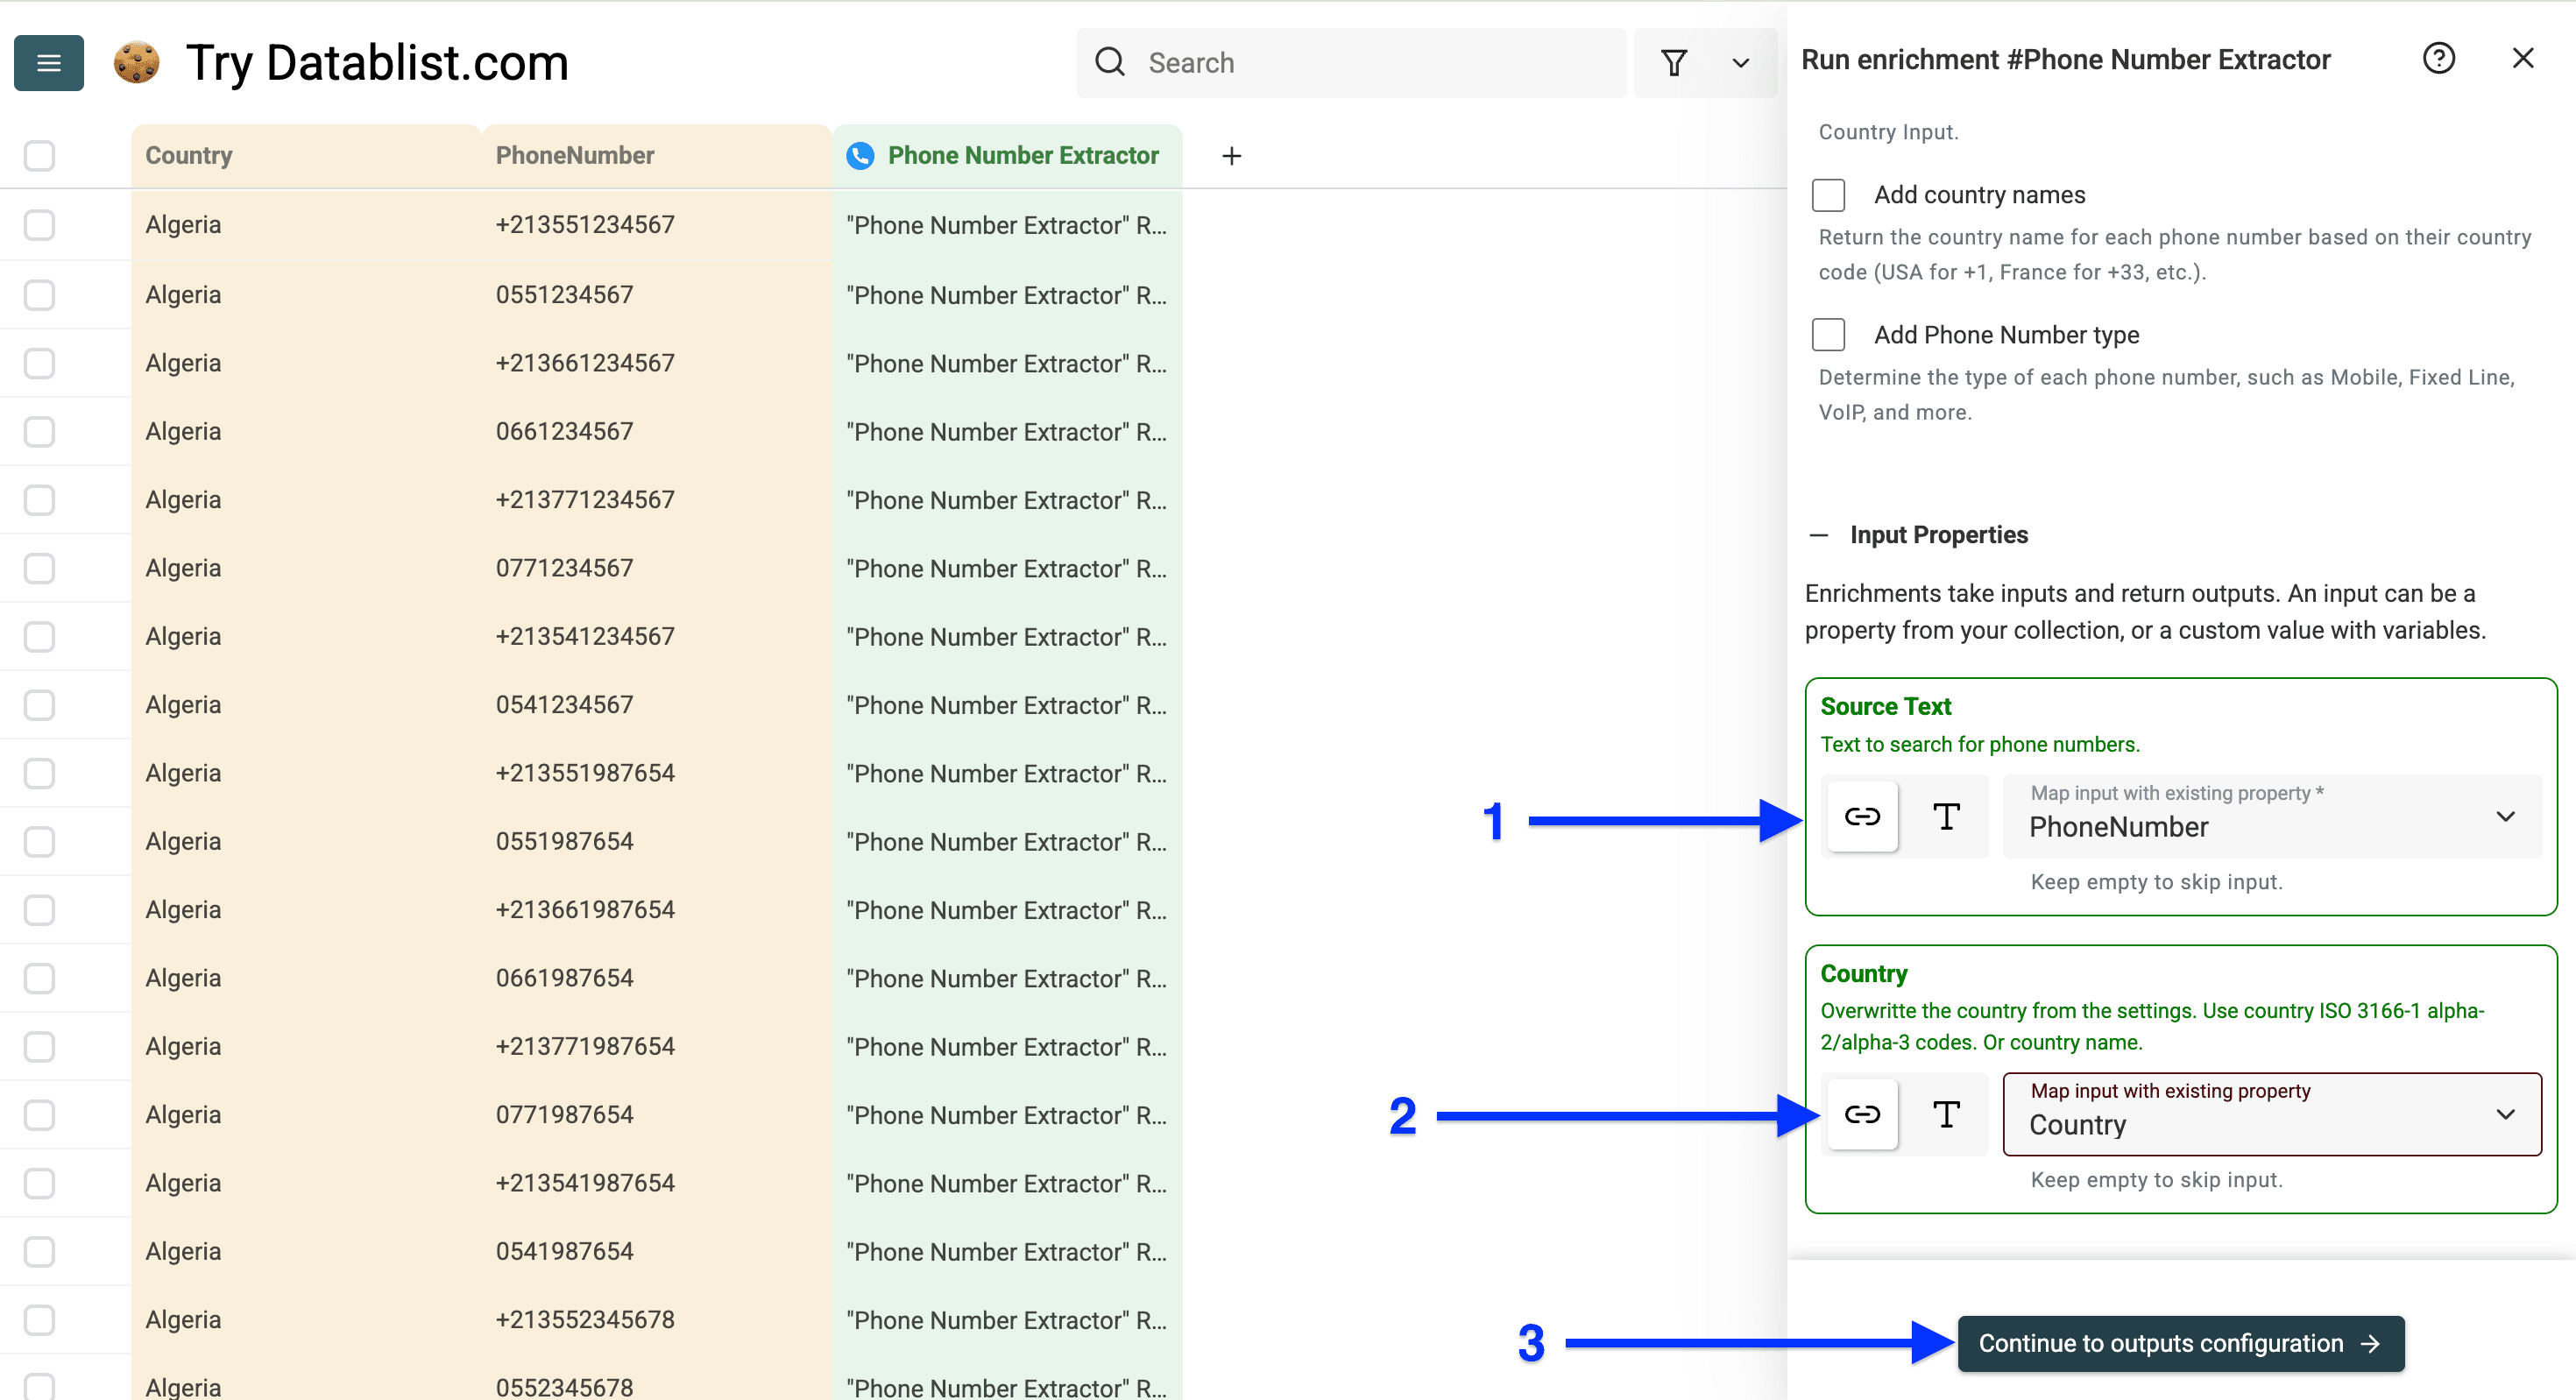
Task: Open the filter icon beside search
Action: (x=1675, y=62)
